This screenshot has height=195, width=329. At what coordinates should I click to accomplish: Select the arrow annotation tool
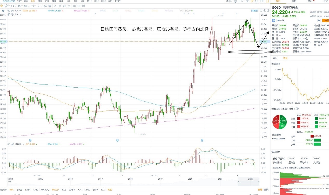point(38,6)
